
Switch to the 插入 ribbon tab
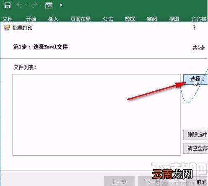(53, 19)
